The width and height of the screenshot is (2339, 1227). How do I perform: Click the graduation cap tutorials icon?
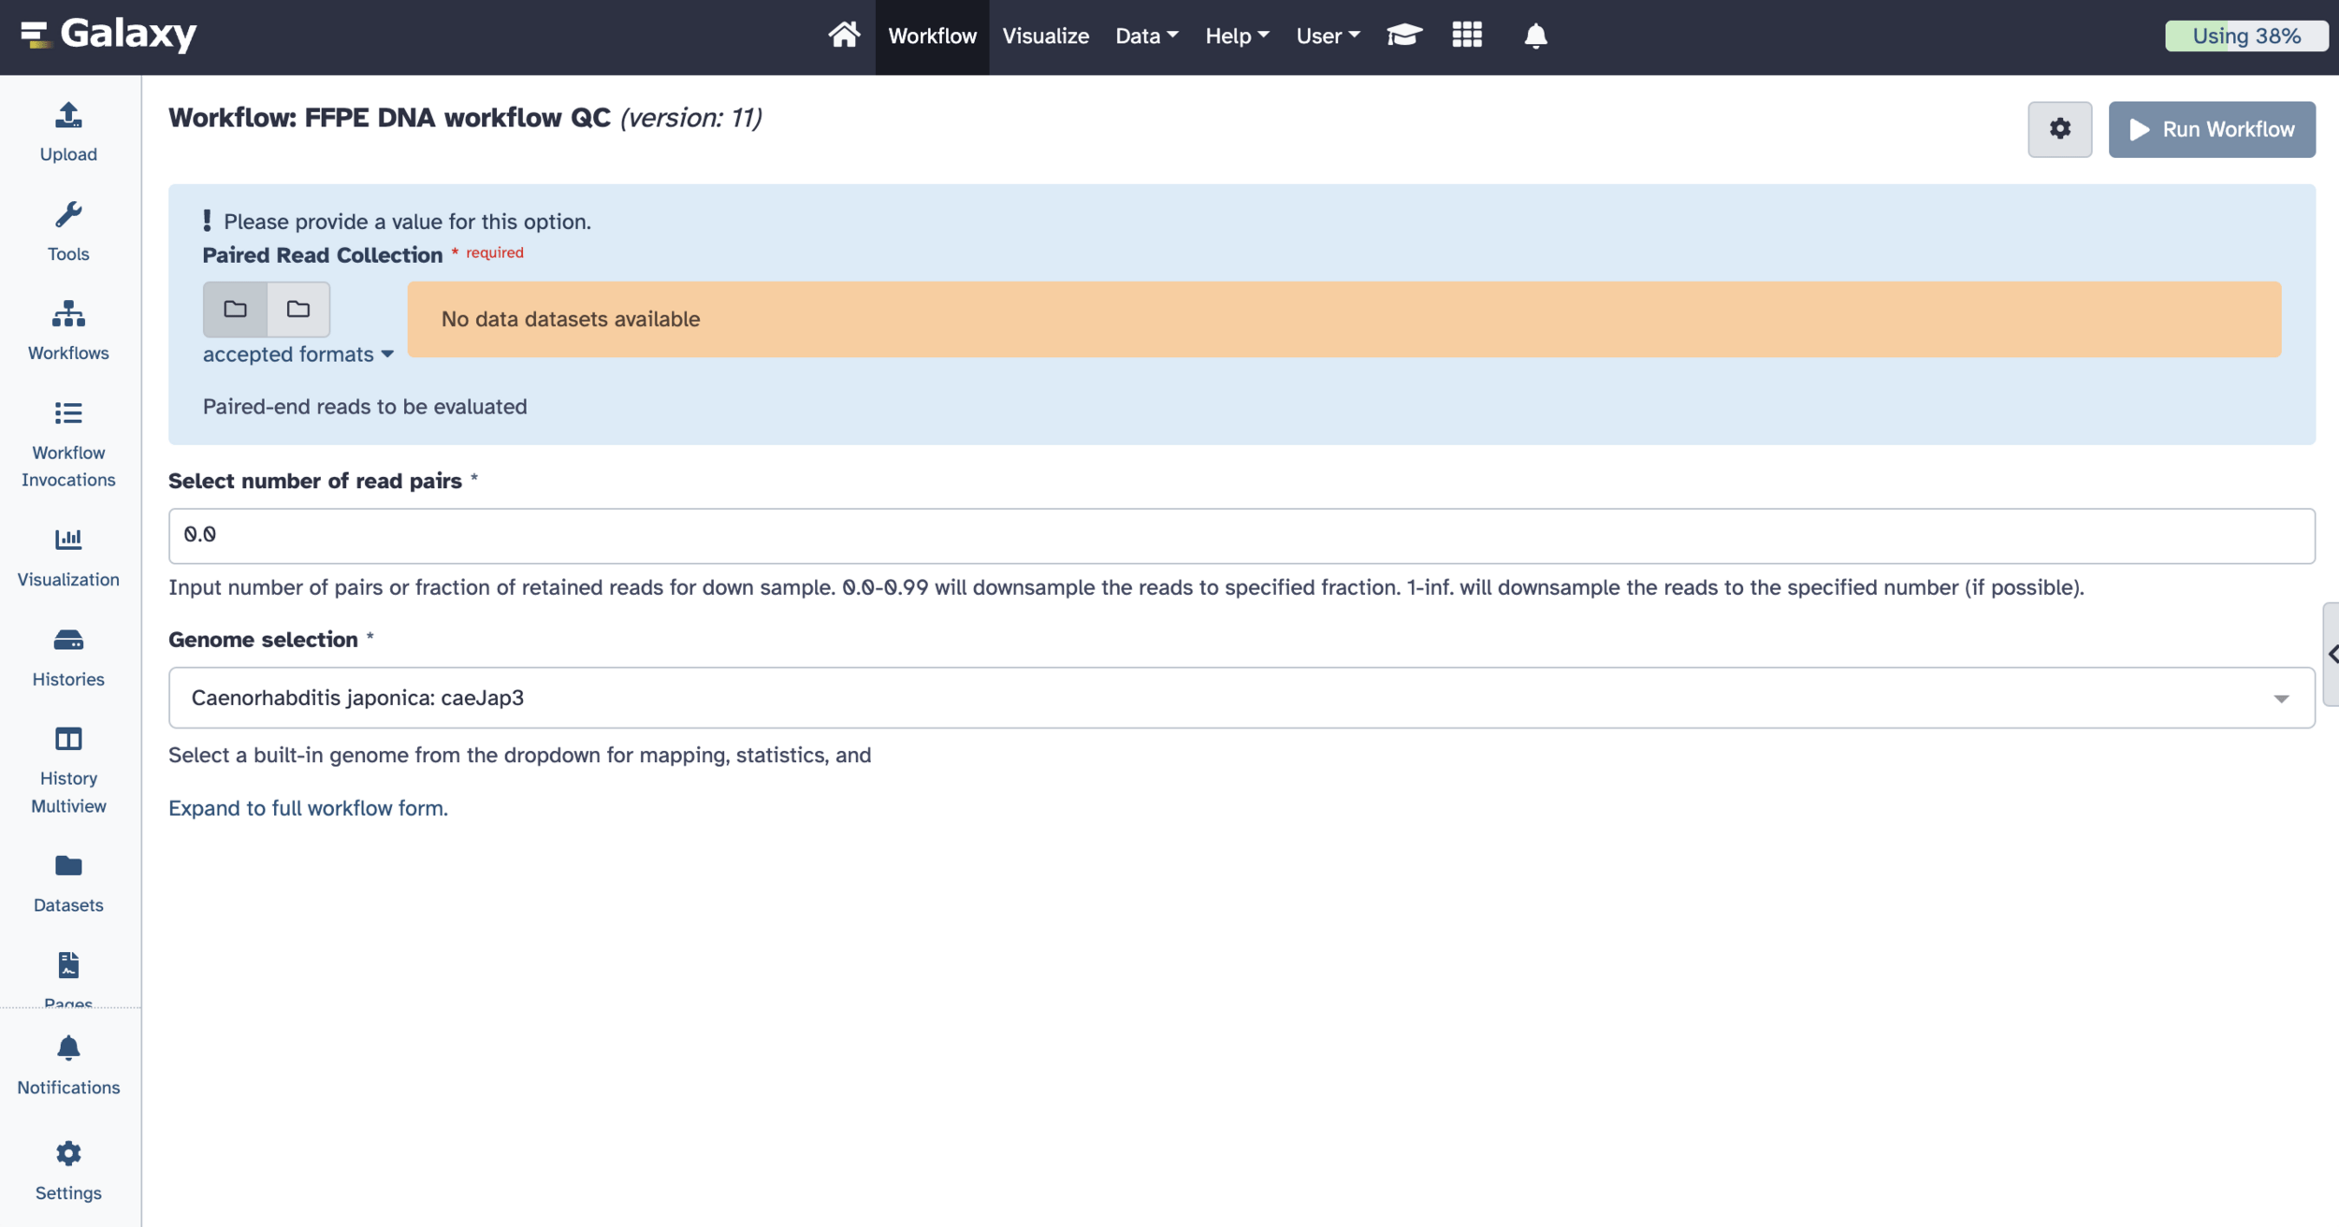click(1403, 36)
